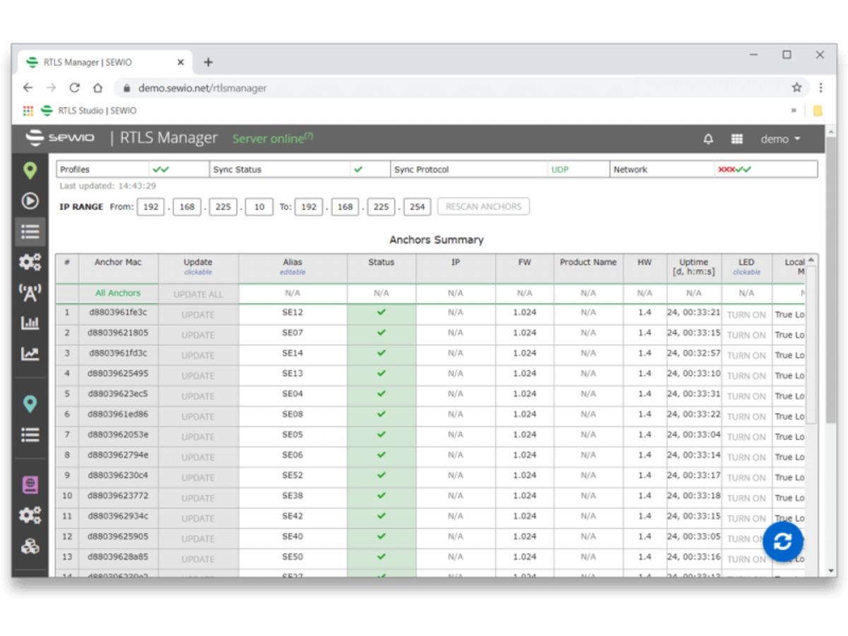
Task: Click the UPDATE ALL button
Action: click(198, 295)
